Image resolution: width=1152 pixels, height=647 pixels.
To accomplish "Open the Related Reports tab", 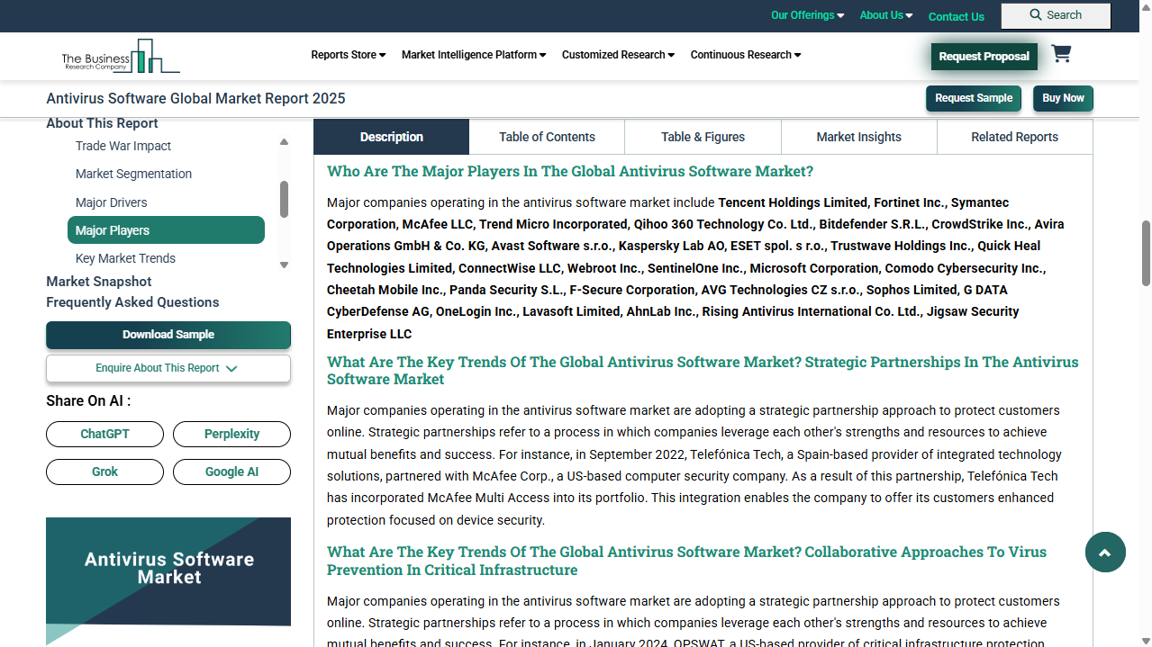I will 1014,137.
